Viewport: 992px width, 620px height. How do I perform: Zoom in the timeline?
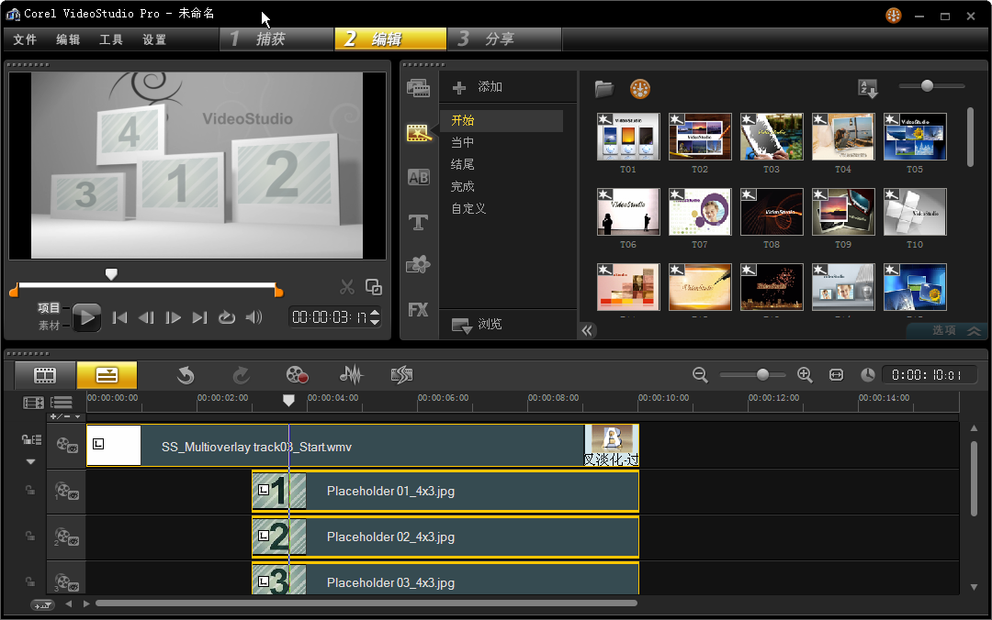[805, 375]
